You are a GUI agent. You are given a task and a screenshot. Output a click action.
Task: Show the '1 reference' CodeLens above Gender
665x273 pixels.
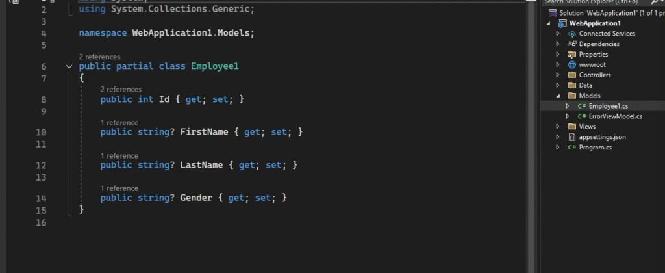point(119,188)
